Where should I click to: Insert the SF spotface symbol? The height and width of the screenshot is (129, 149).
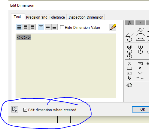click(129, 73)
